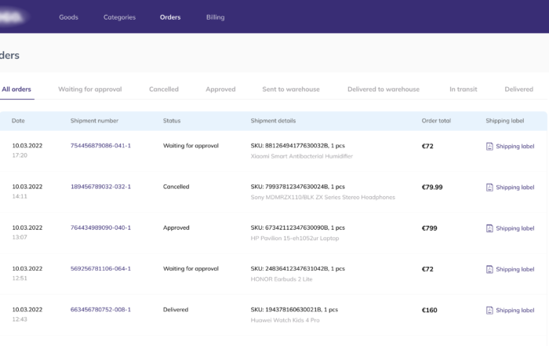Click the shipping label PDF icon for €799 order
This screenshot has height=346, width=549.
coord(489,228)
